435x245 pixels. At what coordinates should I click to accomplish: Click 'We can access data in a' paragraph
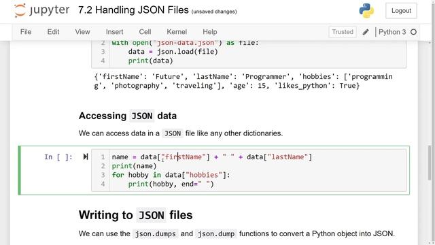(181, 133)
